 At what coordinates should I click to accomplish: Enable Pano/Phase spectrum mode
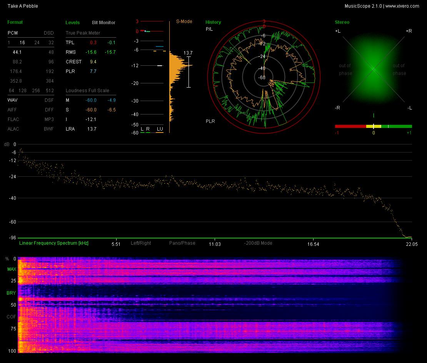coord(182,243)
